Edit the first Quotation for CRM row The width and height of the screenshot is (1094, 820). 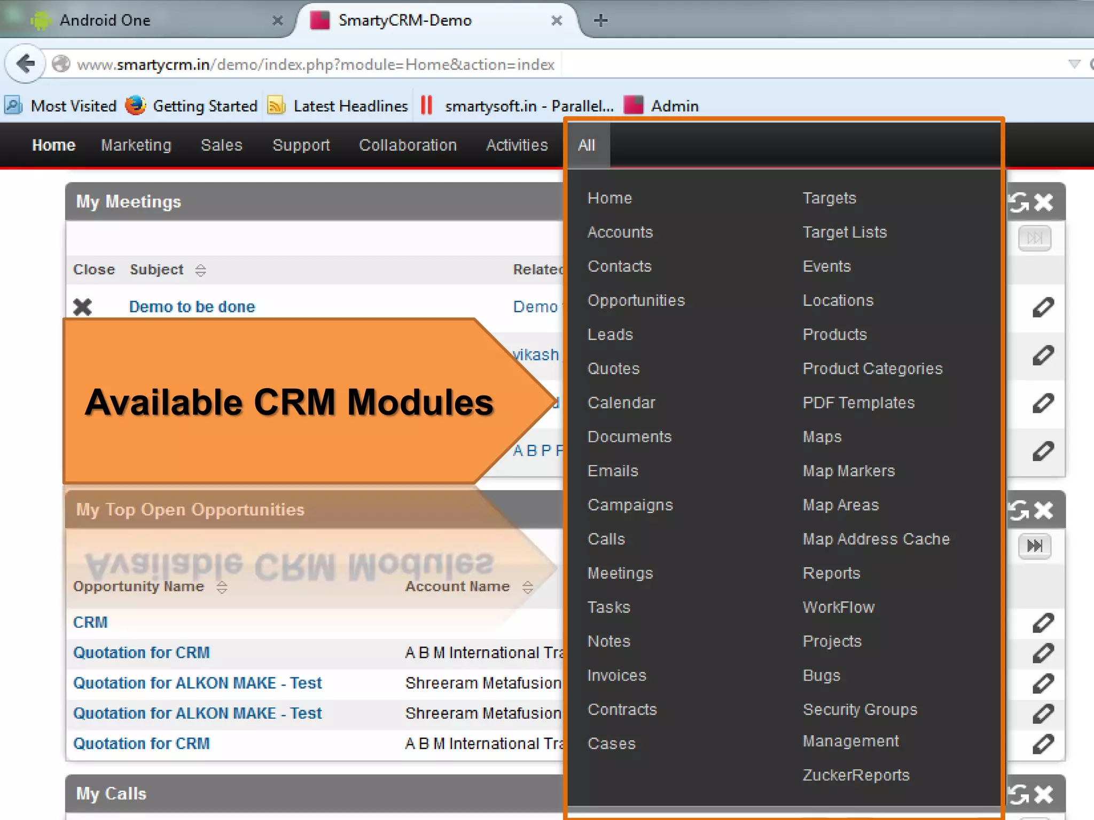[x=1043, y=653]
